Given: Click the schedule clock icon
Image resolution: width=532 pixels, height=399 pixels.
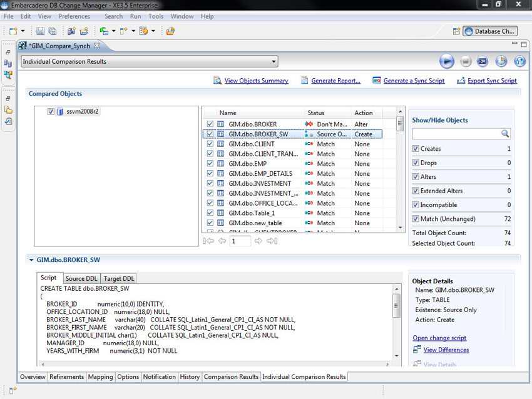Looking at the screenshot, I should (x=501, y=61).
